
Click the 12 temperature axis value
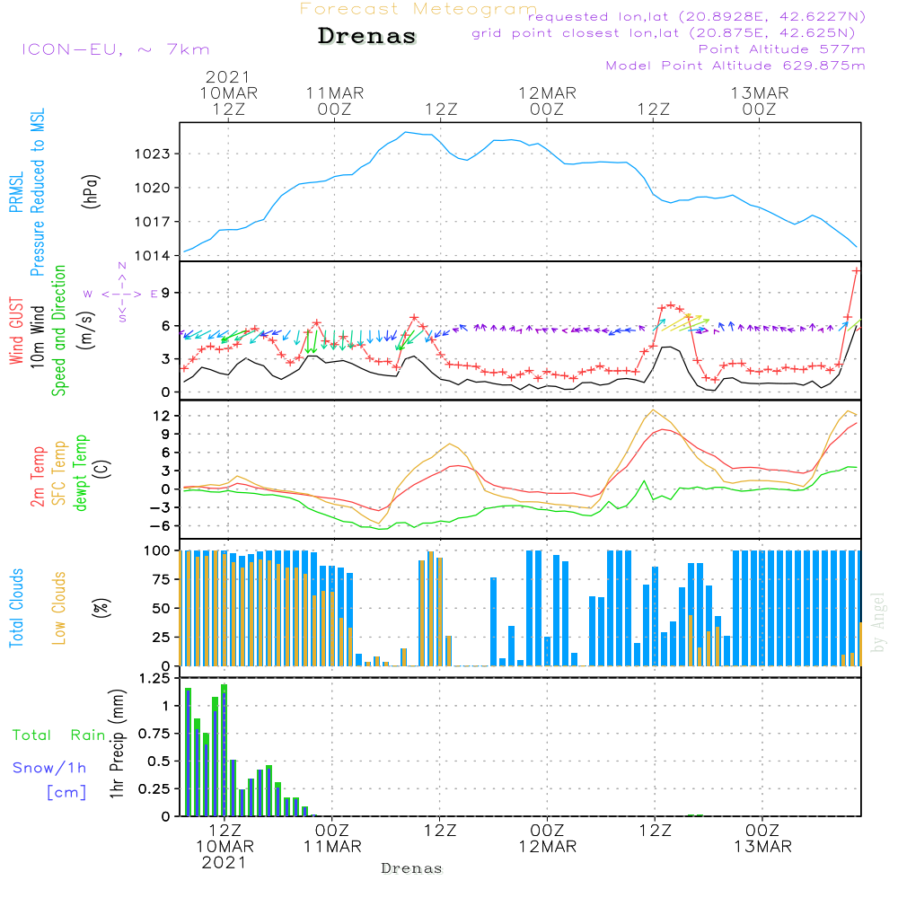tap(162, 416)
